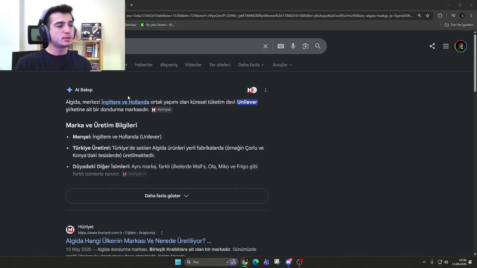The height and width of the screenshot is (268, 477).
Task: Open AI Bakışı three-dot options menu
Action: coord(265,90)
